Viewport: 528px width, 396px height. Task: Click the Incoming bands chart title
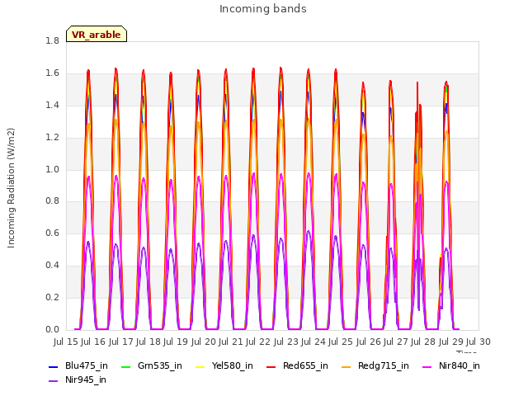pyautogui.click(x=263, y=9)
